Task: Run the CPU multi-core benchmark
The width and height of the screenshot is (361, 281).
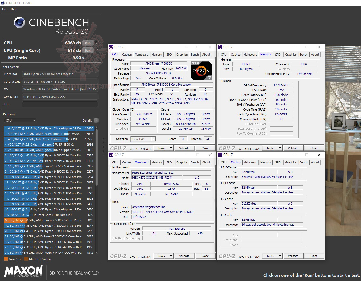Action: tap(88, 43)
